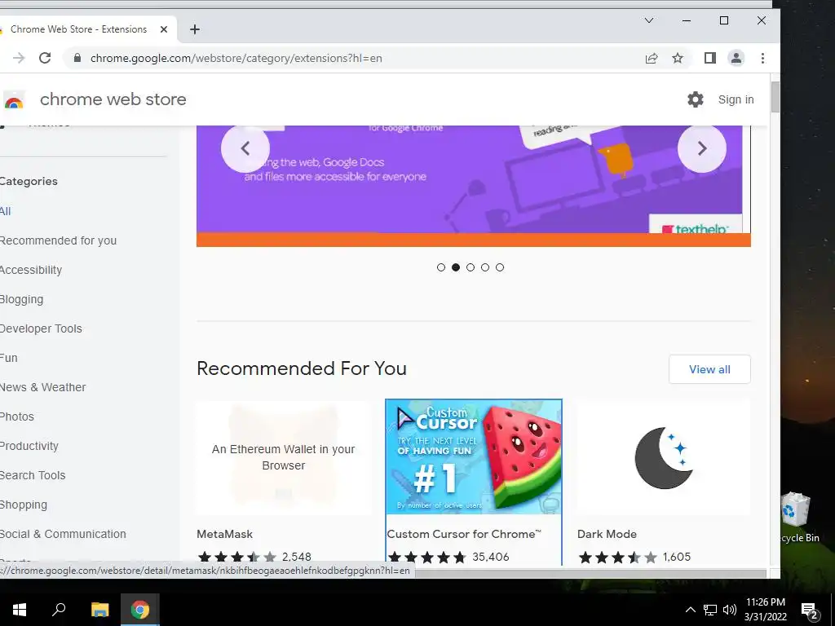Click the address bar URL field
Screen dimensions: 835x626
(362, 58)
